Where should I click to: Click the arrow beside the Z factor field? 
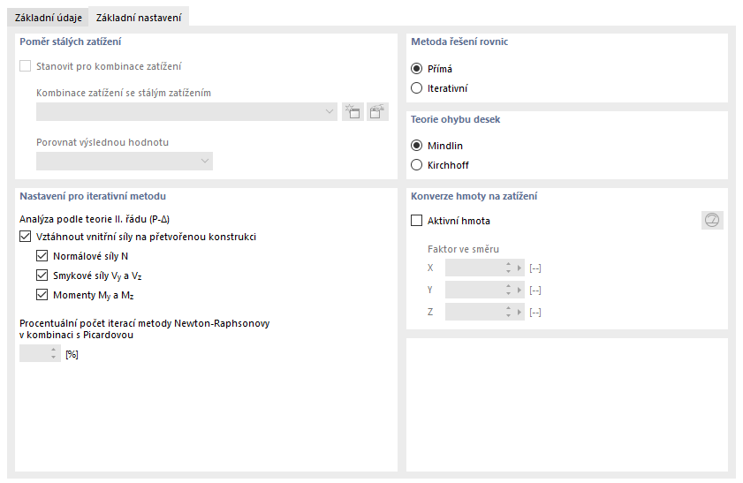pos(520,312)
